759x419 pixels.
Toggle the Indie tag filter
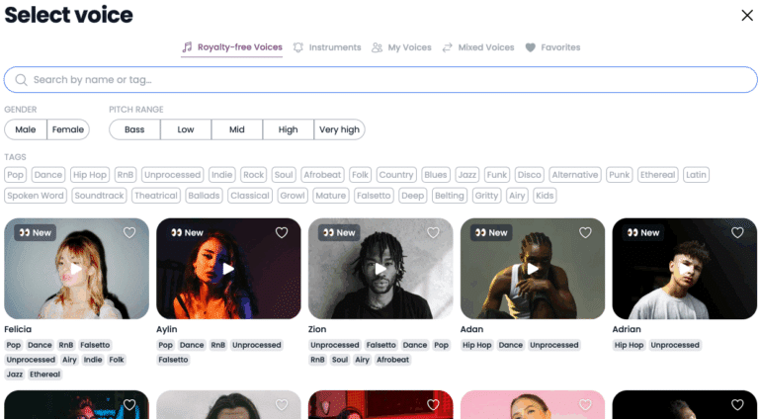click(x=222, y=175)
